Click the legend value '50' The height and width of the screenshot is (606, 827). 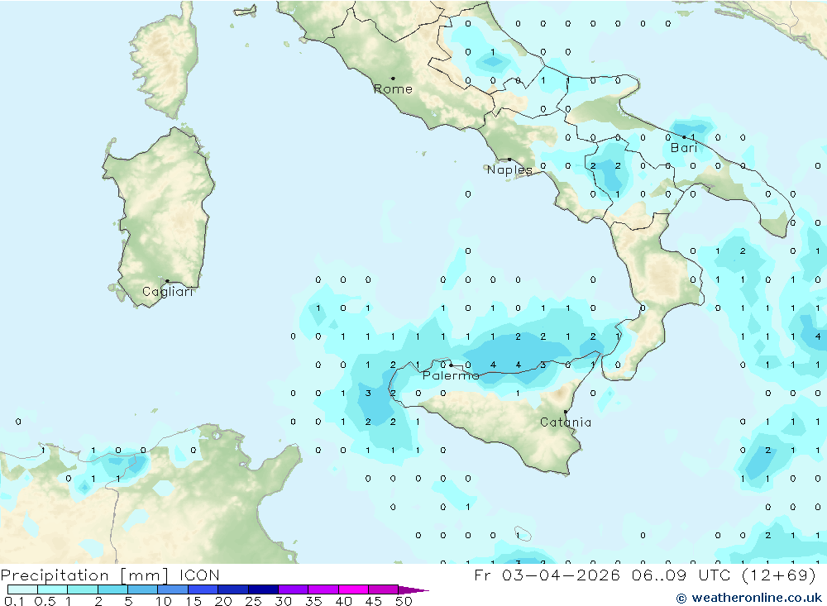click(404, 601)
